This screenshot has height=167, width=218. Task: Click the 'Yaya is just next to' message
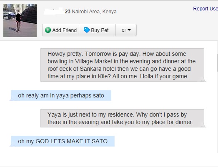(x=123, y=118)
